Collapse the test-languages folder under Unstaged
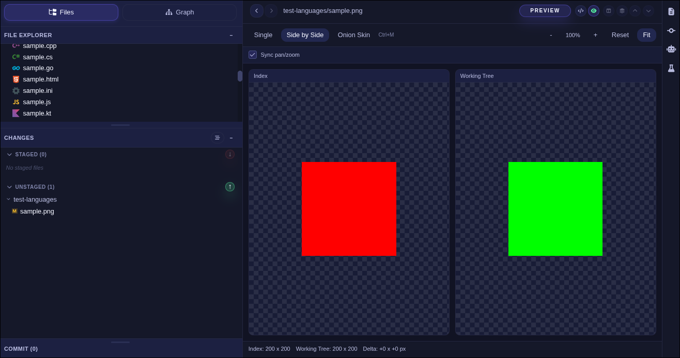Viewport: 680px width, 358px height. click(8, 199)
